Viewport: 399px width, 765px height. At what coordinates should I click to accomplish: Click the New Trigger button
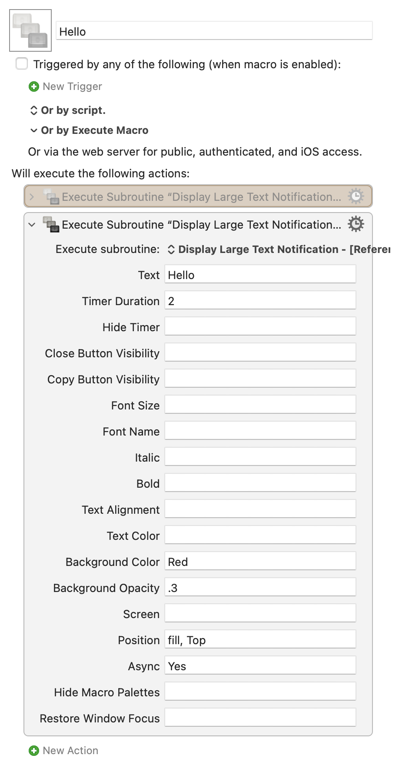coord(66,86)
